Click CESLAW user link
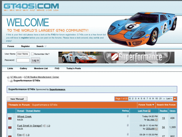 (150, 129)
